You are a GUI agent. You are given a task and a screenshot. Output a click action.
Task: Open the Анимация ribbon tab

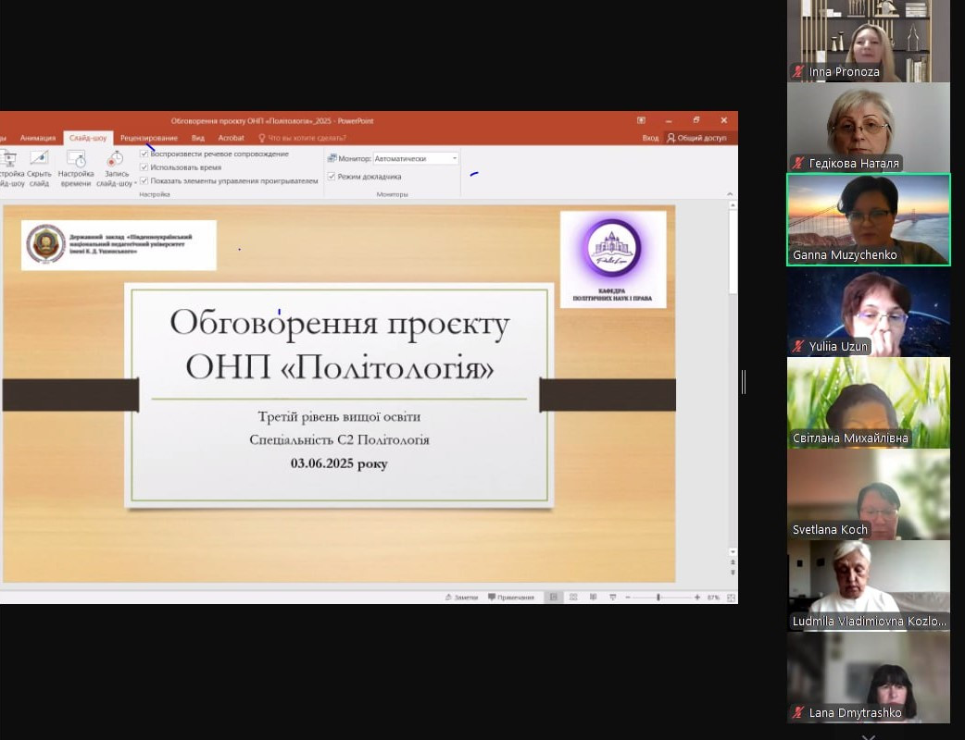38,138
